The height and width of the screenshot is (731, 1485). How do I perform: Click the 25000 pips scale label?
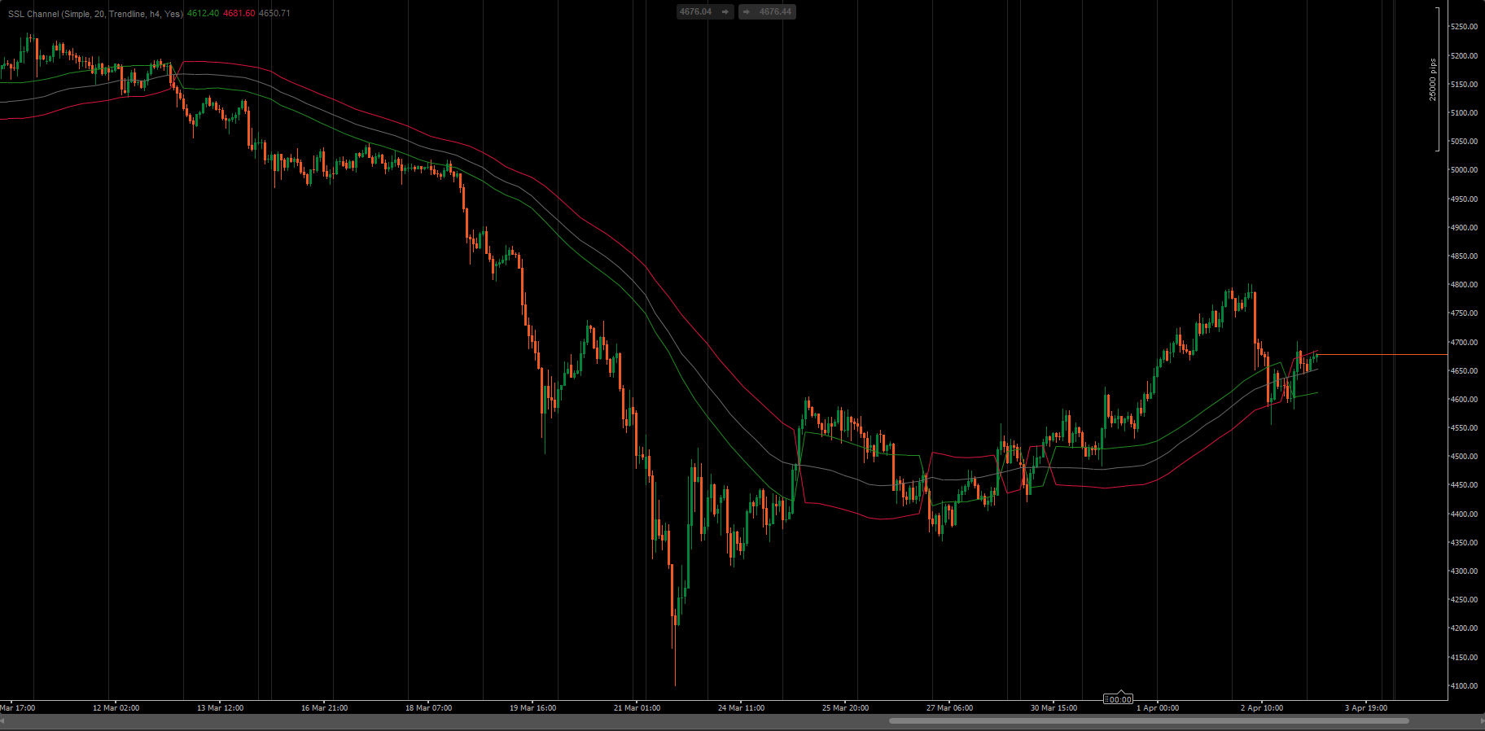click(x=1433, y=80)
